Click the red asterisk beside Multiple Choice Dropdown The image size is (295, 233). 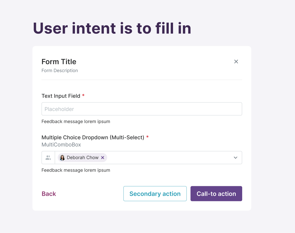tap(147, 137)
